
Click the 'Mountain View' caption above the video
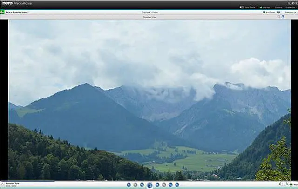coord(149,17)
